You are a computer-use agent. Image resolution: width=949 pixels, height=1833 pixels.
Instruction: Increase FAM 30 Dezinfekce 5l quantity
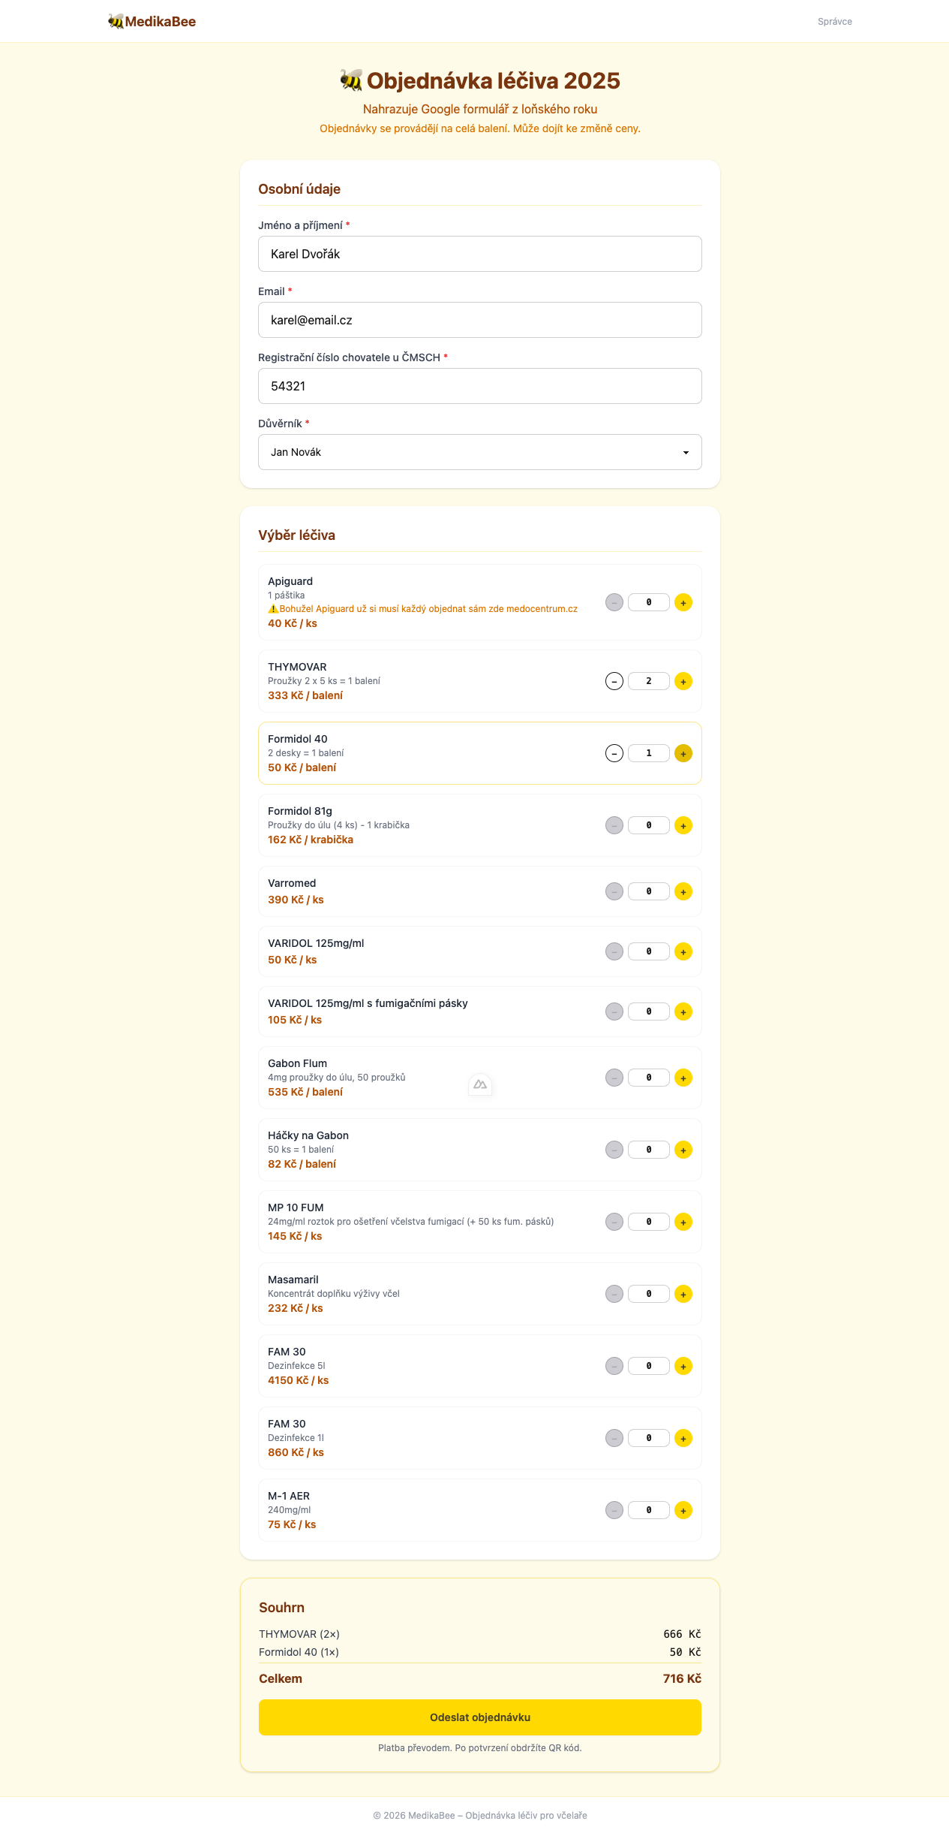coord(683,1366)
